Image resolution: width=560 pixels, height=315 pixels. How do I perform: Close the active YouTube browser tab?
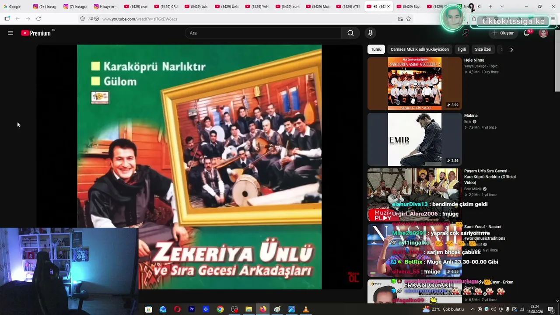[x=388, y=7]
